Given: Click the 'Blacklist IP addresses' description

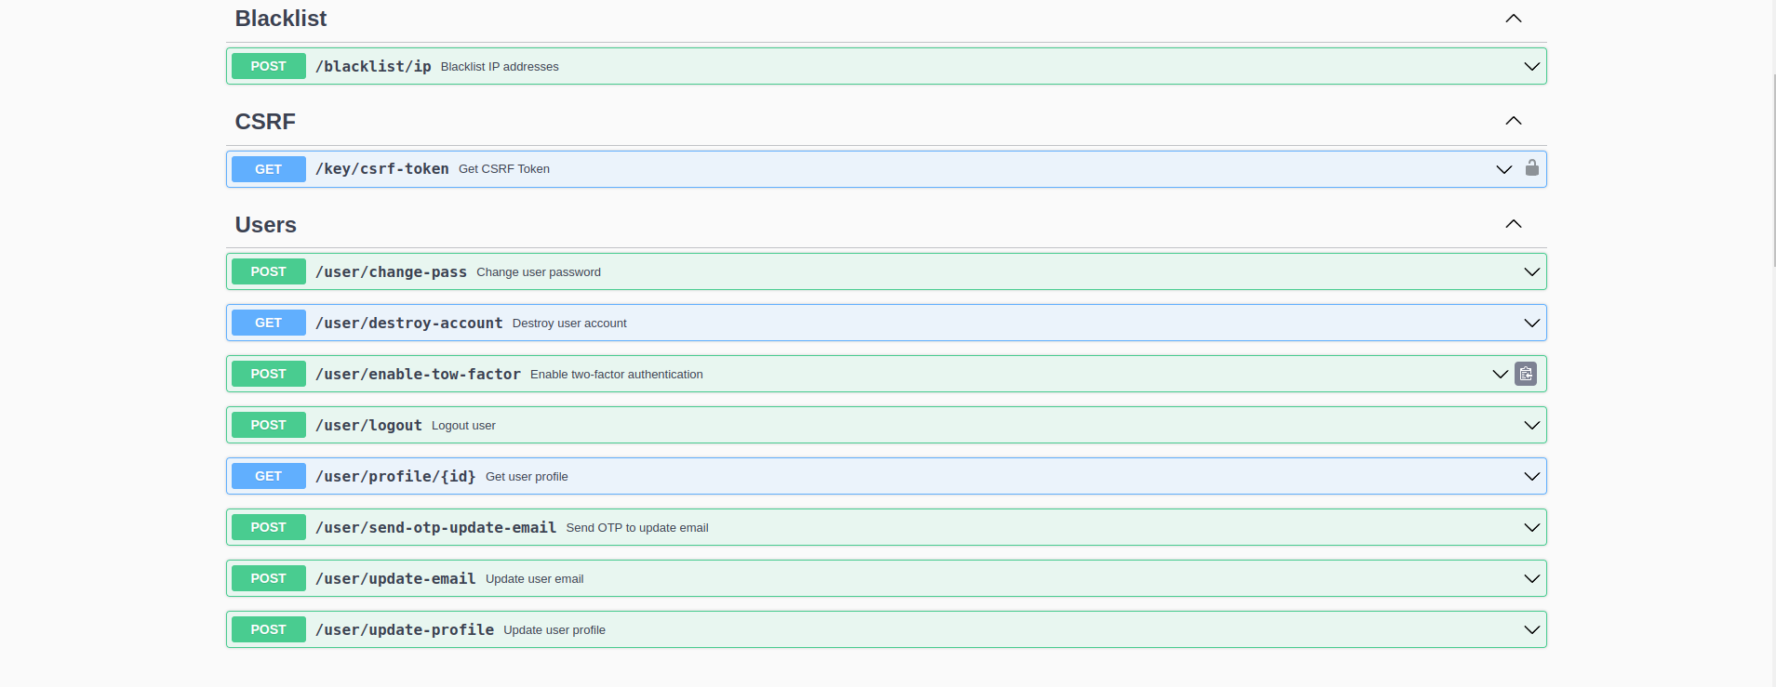Looking at the screenshot, I should (x=500, y=67).
